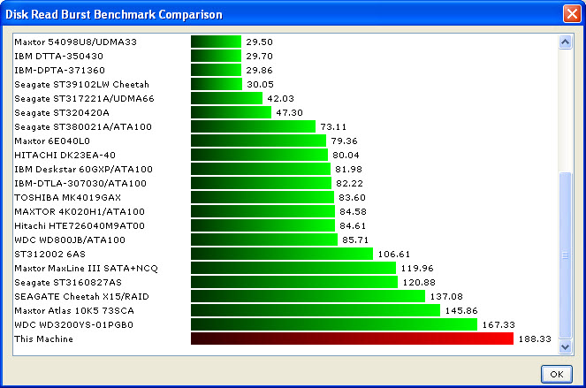Select the Maxtor 54098U8/UDMA33 row label

[75, 42]
